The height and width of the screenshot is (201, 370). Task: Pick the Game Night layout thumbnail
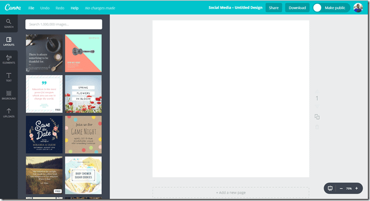pos(83,134)
